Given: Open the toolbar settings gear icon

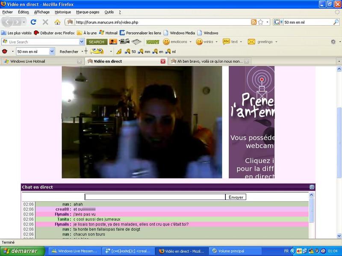Looking at the screenshot, I should 333,42.
